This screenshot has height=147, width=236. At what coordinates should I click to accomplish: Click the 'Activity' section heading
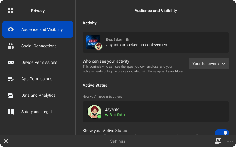coord(90,23)
